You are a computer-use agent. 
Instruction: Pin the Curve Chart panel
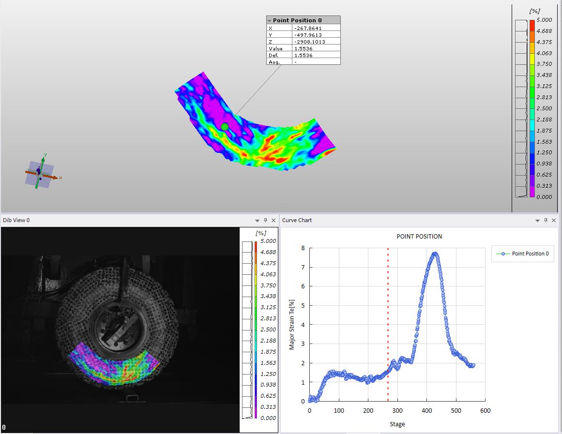[x=546, y=220]
